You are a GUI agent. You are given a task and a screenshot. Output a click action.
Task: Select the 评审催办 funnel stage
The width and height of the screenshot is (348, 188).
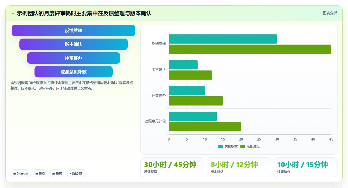point(74,58)
